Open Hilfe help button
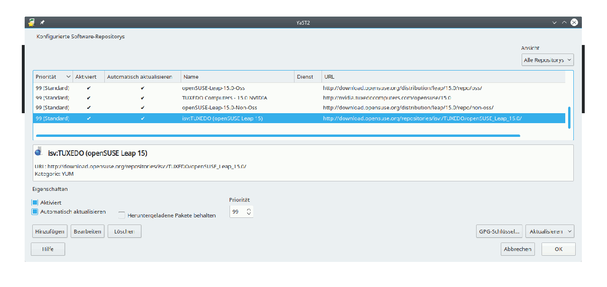This screenshot has width=607, height=287. (48, 249)
